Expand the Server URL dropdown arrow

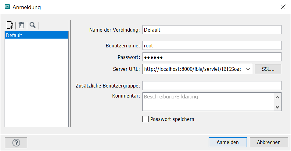(248, 69)
